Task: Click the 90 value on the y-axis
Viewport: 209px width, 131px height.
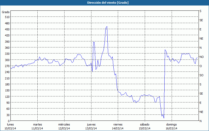Action: point(7,103)
